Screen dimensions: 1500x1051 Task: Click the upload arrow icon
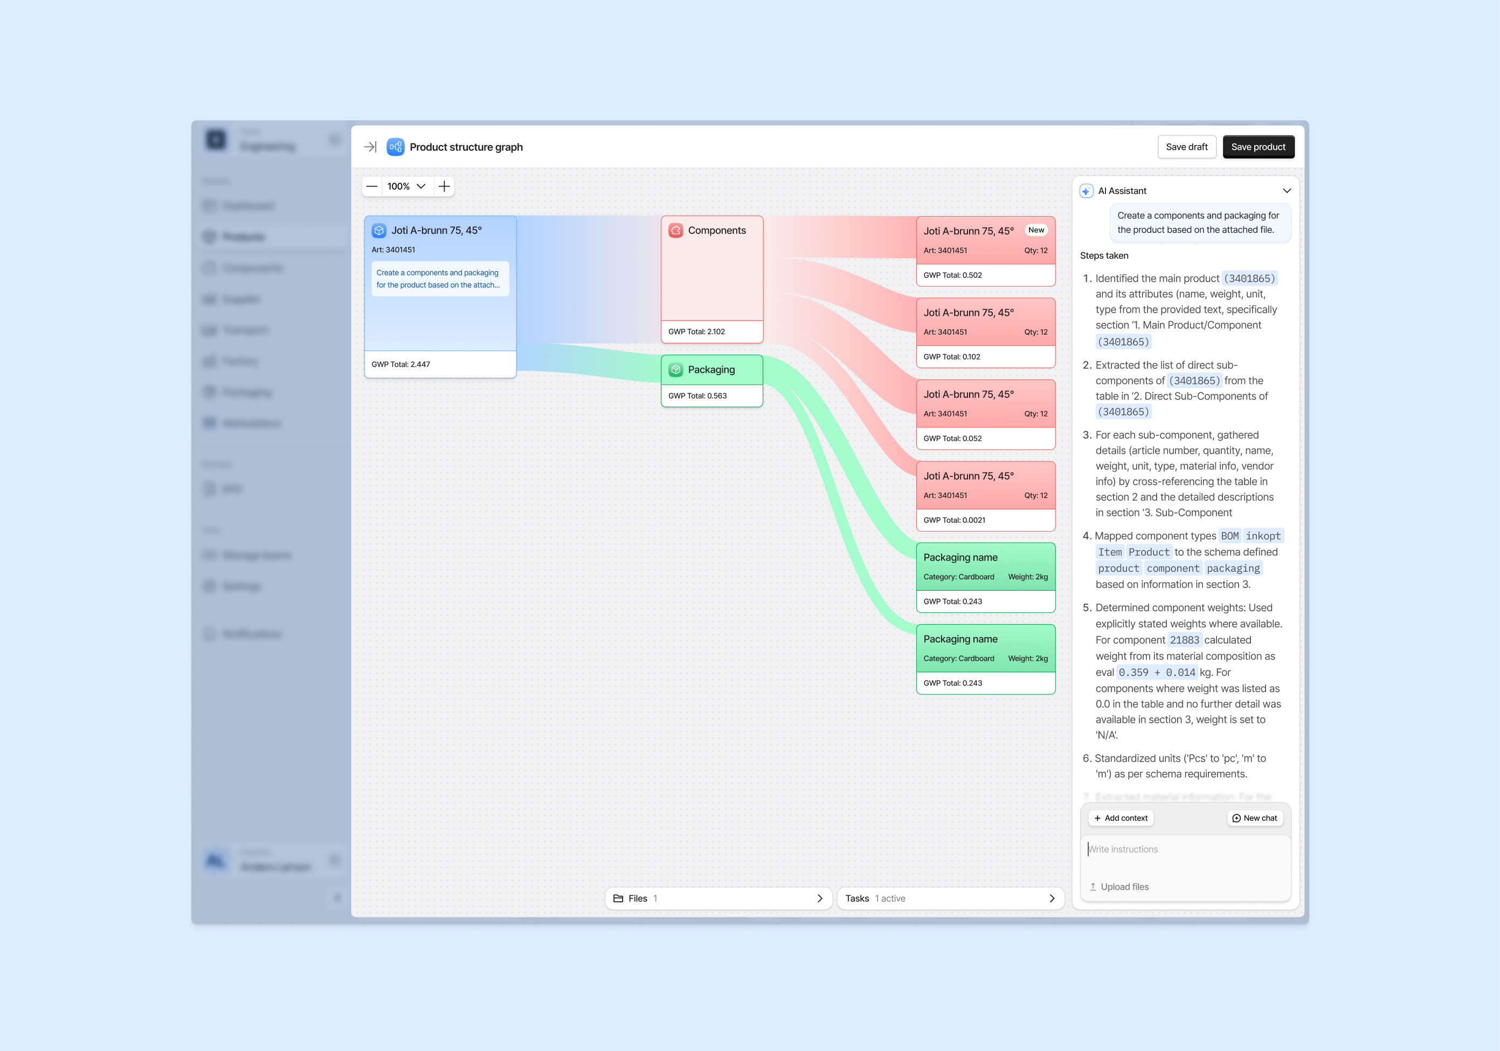pos(1093,887)
